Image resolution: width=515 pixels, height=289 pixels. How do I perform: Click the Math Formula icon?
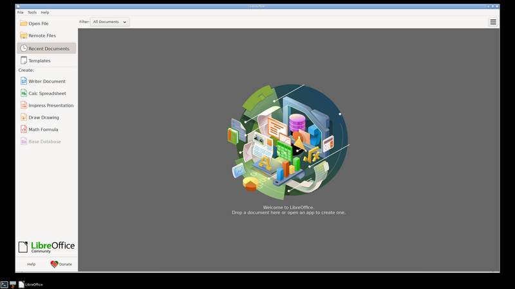24,129
